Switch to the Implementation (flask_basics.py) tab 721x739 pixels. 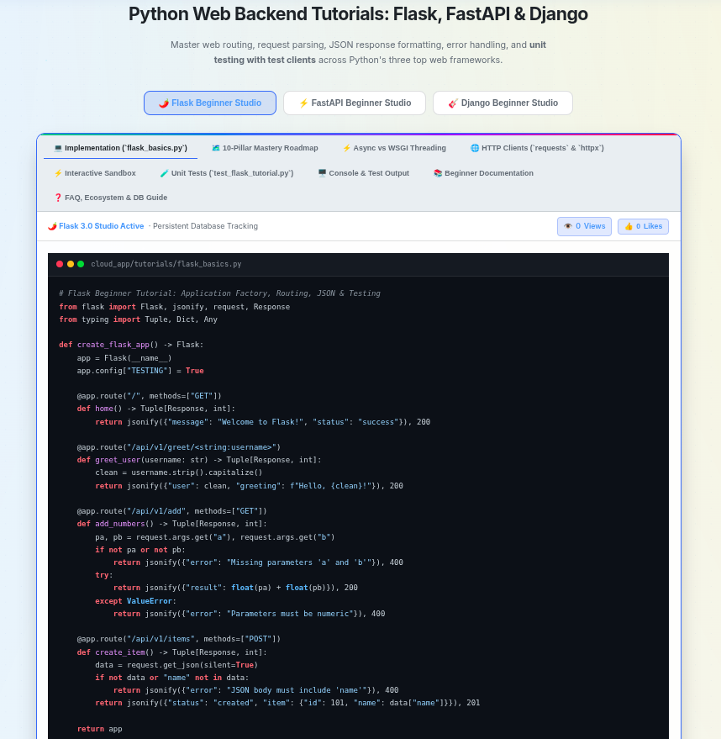120,147
